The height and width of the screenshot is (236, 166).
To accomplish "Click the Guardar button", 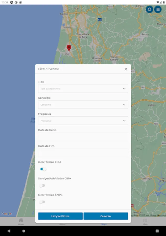I will tap(106, 216).
